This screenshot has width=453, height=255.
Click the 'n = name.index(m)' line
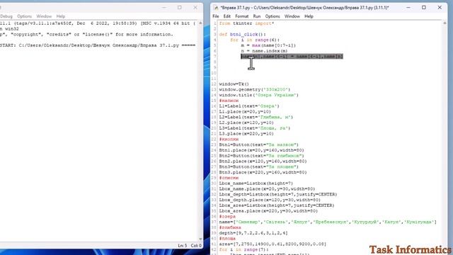[264, 51]
